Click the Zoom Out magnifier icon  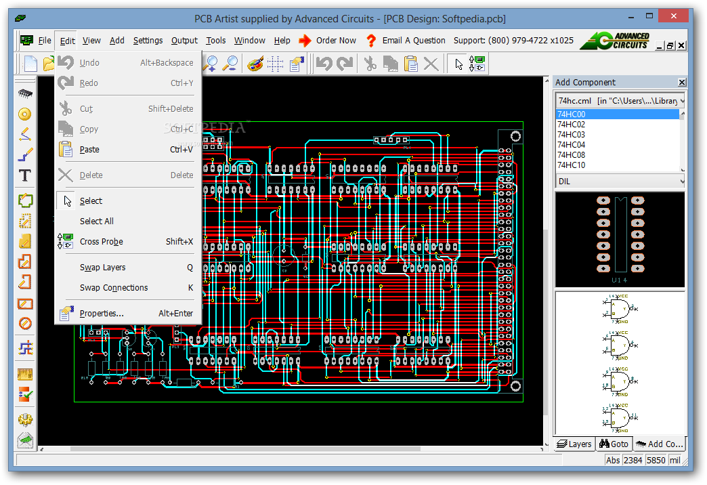pyautogui.click(x=232, y=64)
